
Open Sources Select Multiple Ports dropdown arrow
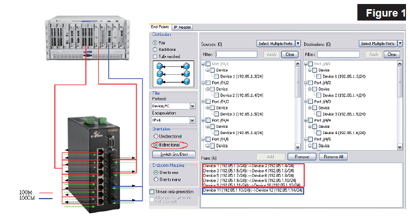(298, 43)
